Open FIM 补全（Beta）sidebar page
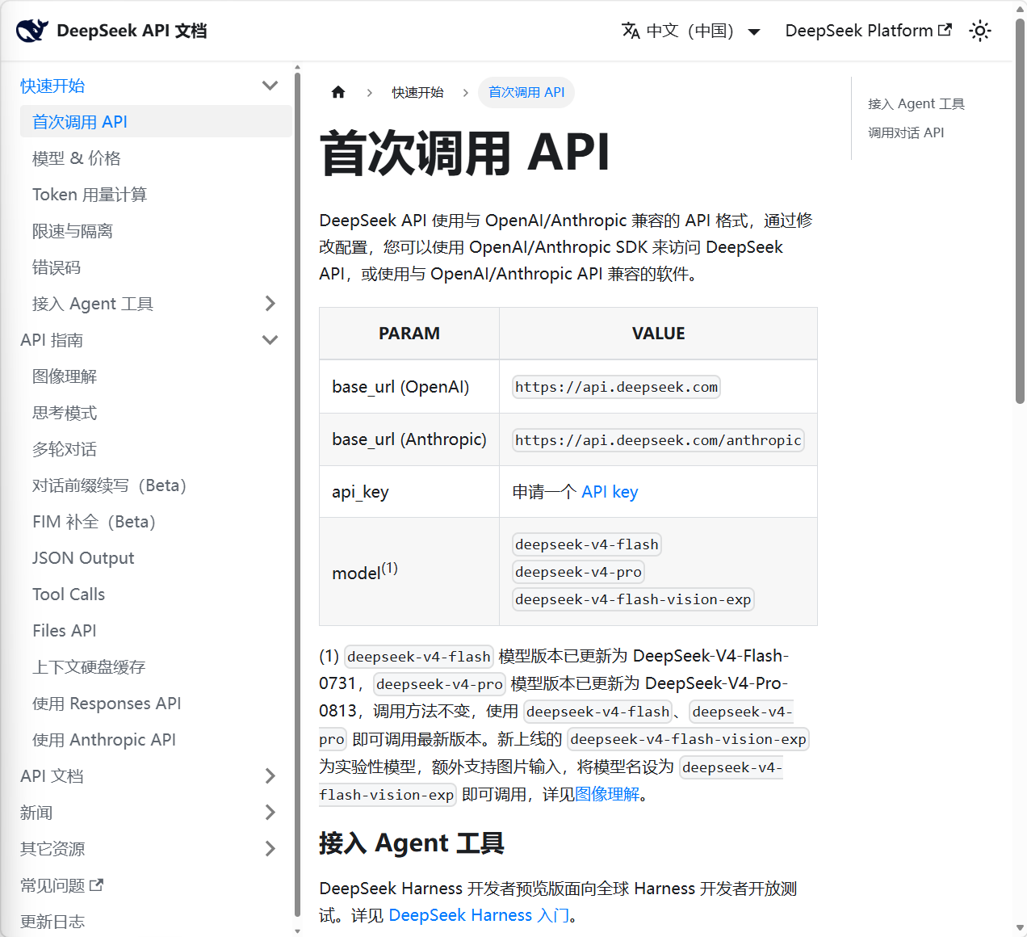Viewport: 1027px width, 937px height. (x=156, y=522)
